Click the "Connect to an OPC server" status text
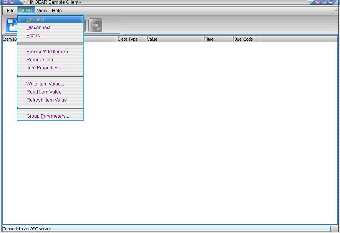 27,229
